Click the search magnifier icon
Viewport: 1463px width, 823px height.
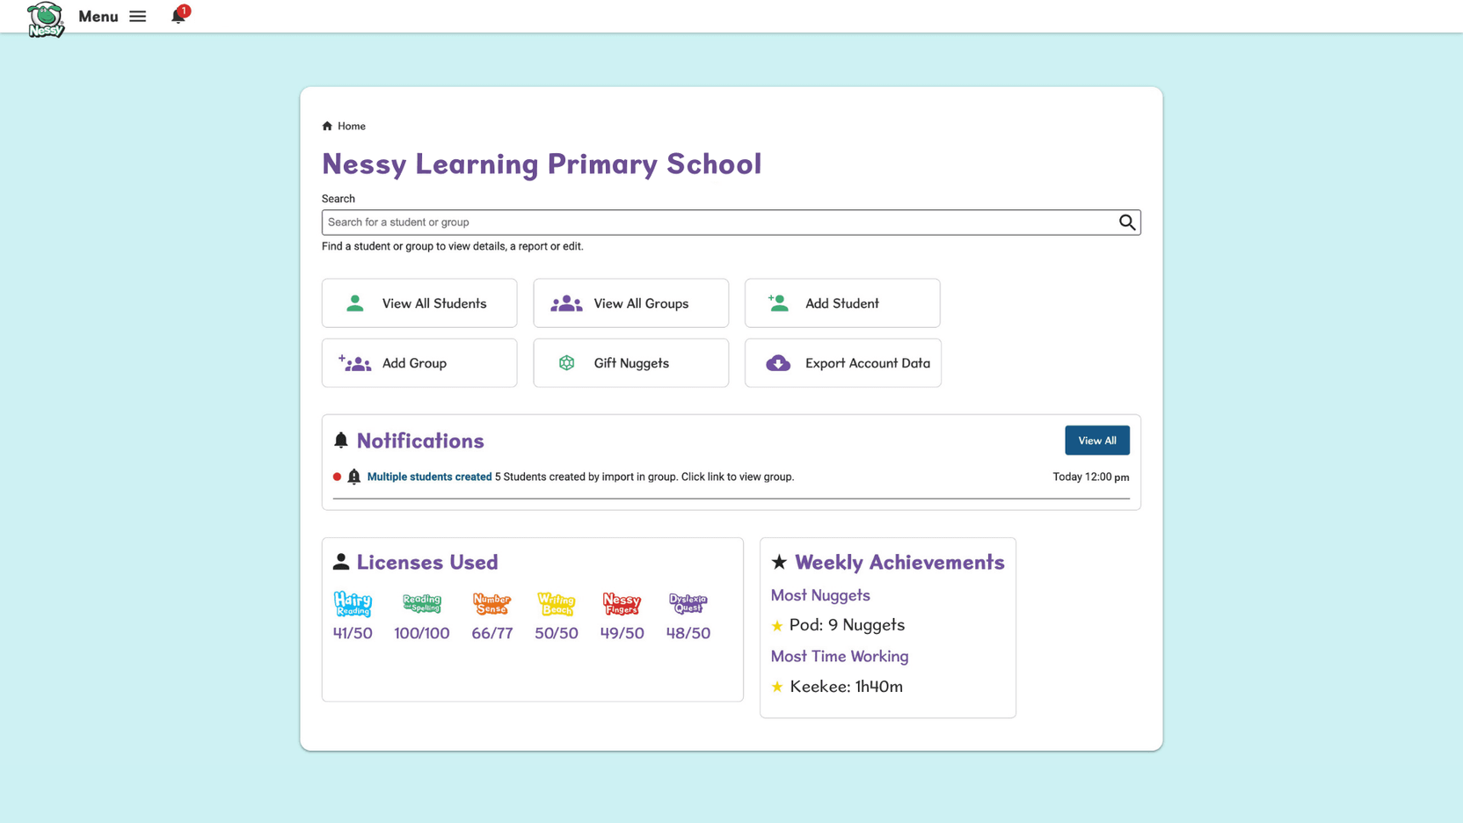coord(1126,222)
